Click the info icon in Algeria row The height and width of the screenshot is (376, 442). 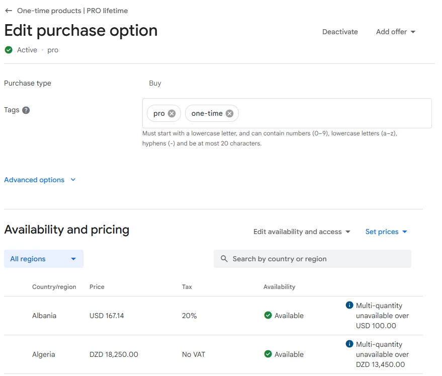(349, 344)
